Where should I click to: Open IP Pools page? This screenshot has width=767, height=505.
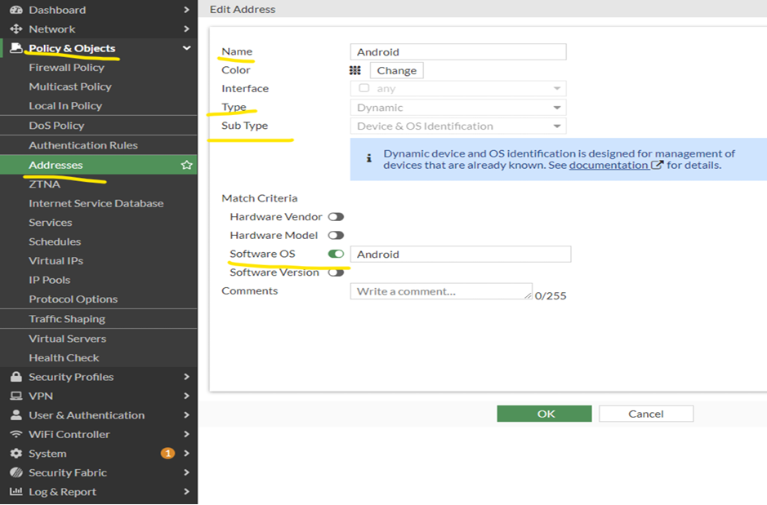pos(49,280)
